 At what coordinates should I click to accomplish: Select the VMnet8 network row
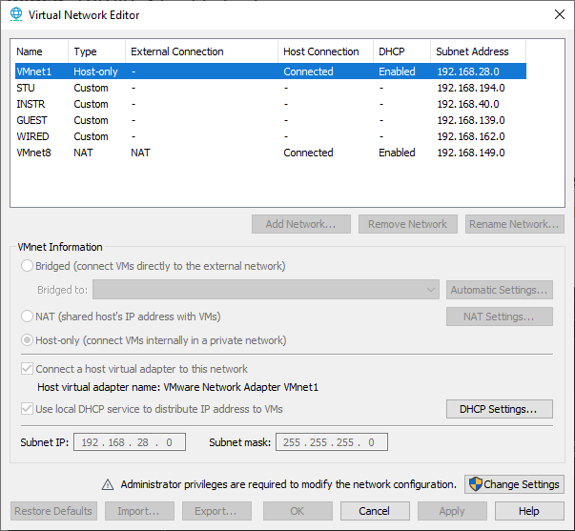pyautogui.click(x=271, y=153)
